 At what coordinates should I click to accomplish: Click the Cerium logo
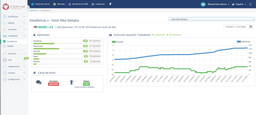[x=14, y=7]
